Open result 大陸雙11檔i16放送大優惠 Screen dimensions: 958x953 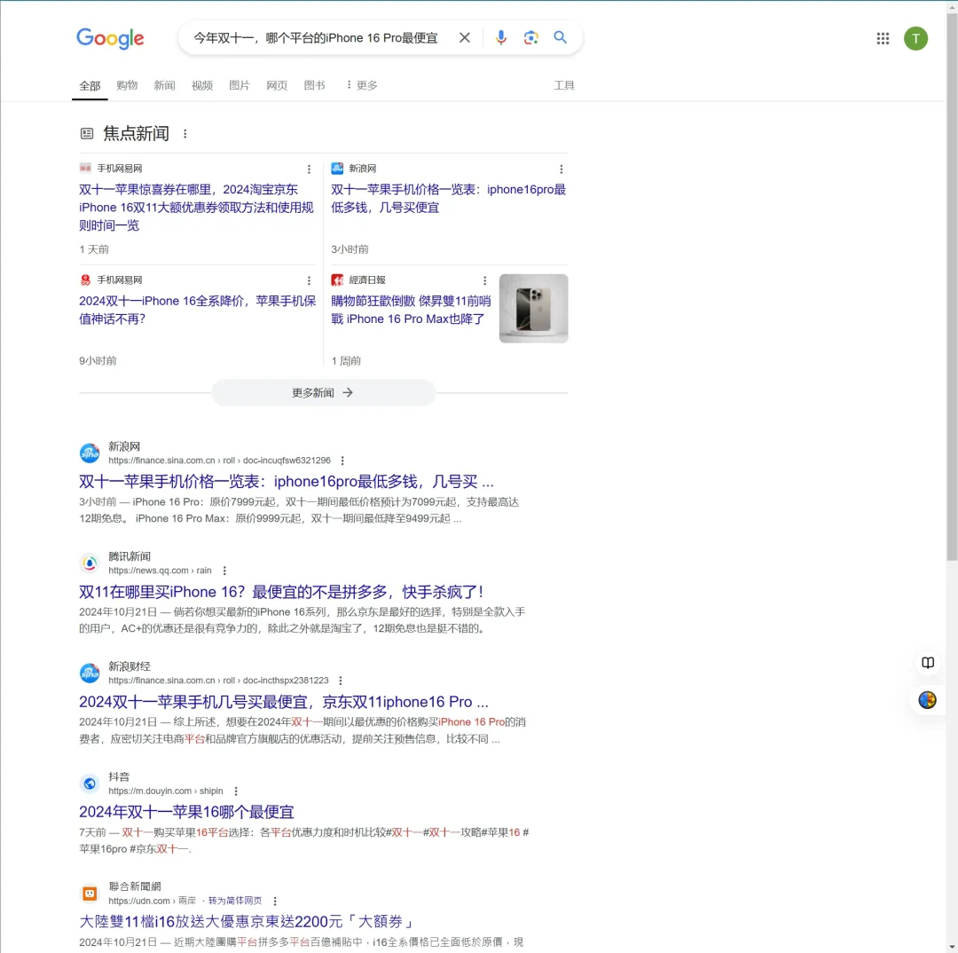[247, 922]
